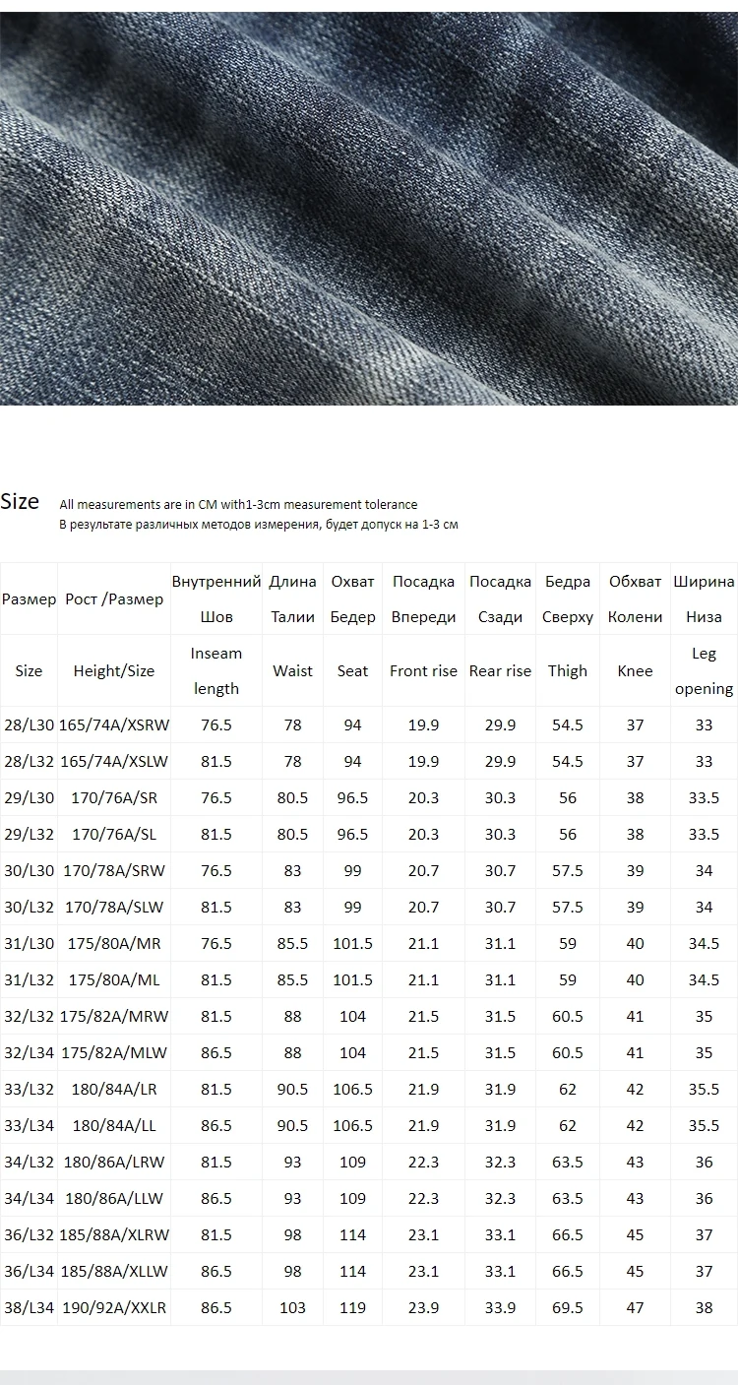The width and height of the screenshot is (738, 1385).
Task: Click the 38/L34 size cell
Action: tap(29, 1307)
